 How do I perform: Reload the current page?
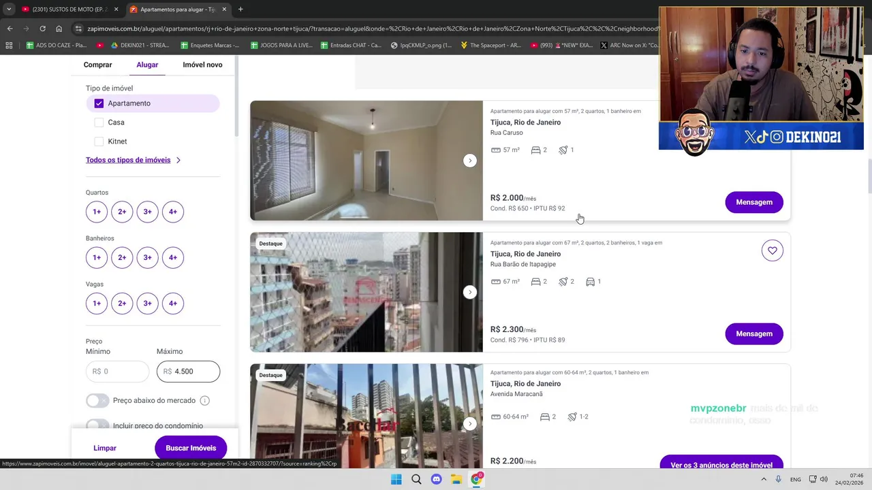[42, 29]
